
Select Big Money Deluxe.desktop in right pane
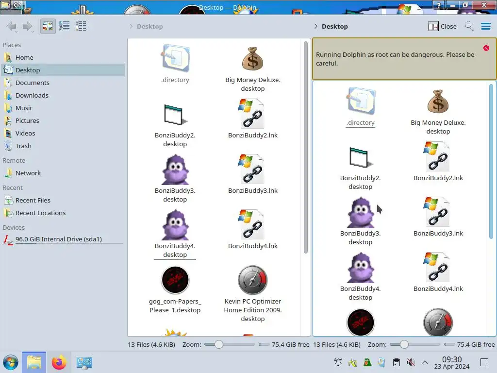coord(438,101)
